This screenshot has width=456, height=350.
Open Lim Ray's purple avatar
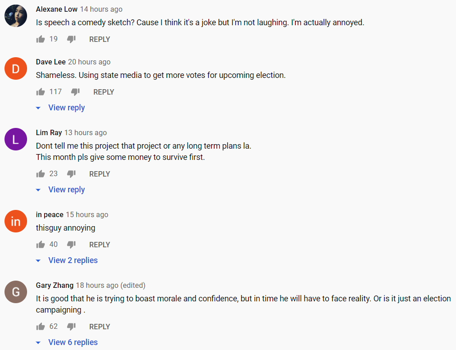tap(16, 139)
